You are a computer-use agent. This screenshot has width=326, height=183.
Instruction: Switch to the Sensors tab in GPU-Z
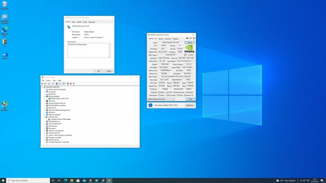pyautogui.click(x=161, y=39)
